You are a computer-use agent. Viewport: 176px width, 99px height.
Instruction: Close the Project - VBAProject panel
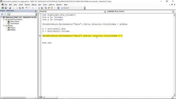tap(35, 11)
